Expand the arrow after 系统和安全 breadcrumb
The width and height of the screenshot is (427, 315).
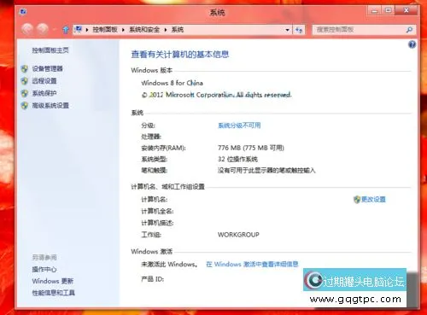[x=166, y=30]
